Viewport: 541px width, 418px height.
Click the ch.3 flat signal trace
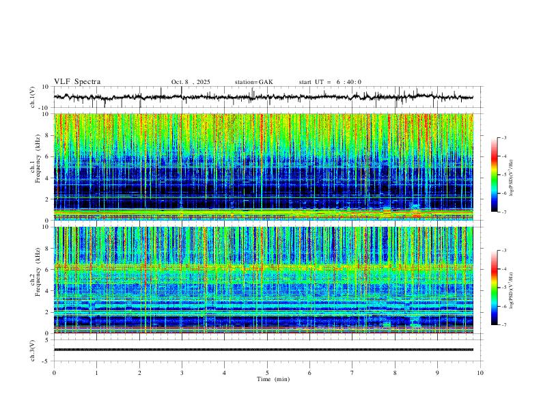263,350
